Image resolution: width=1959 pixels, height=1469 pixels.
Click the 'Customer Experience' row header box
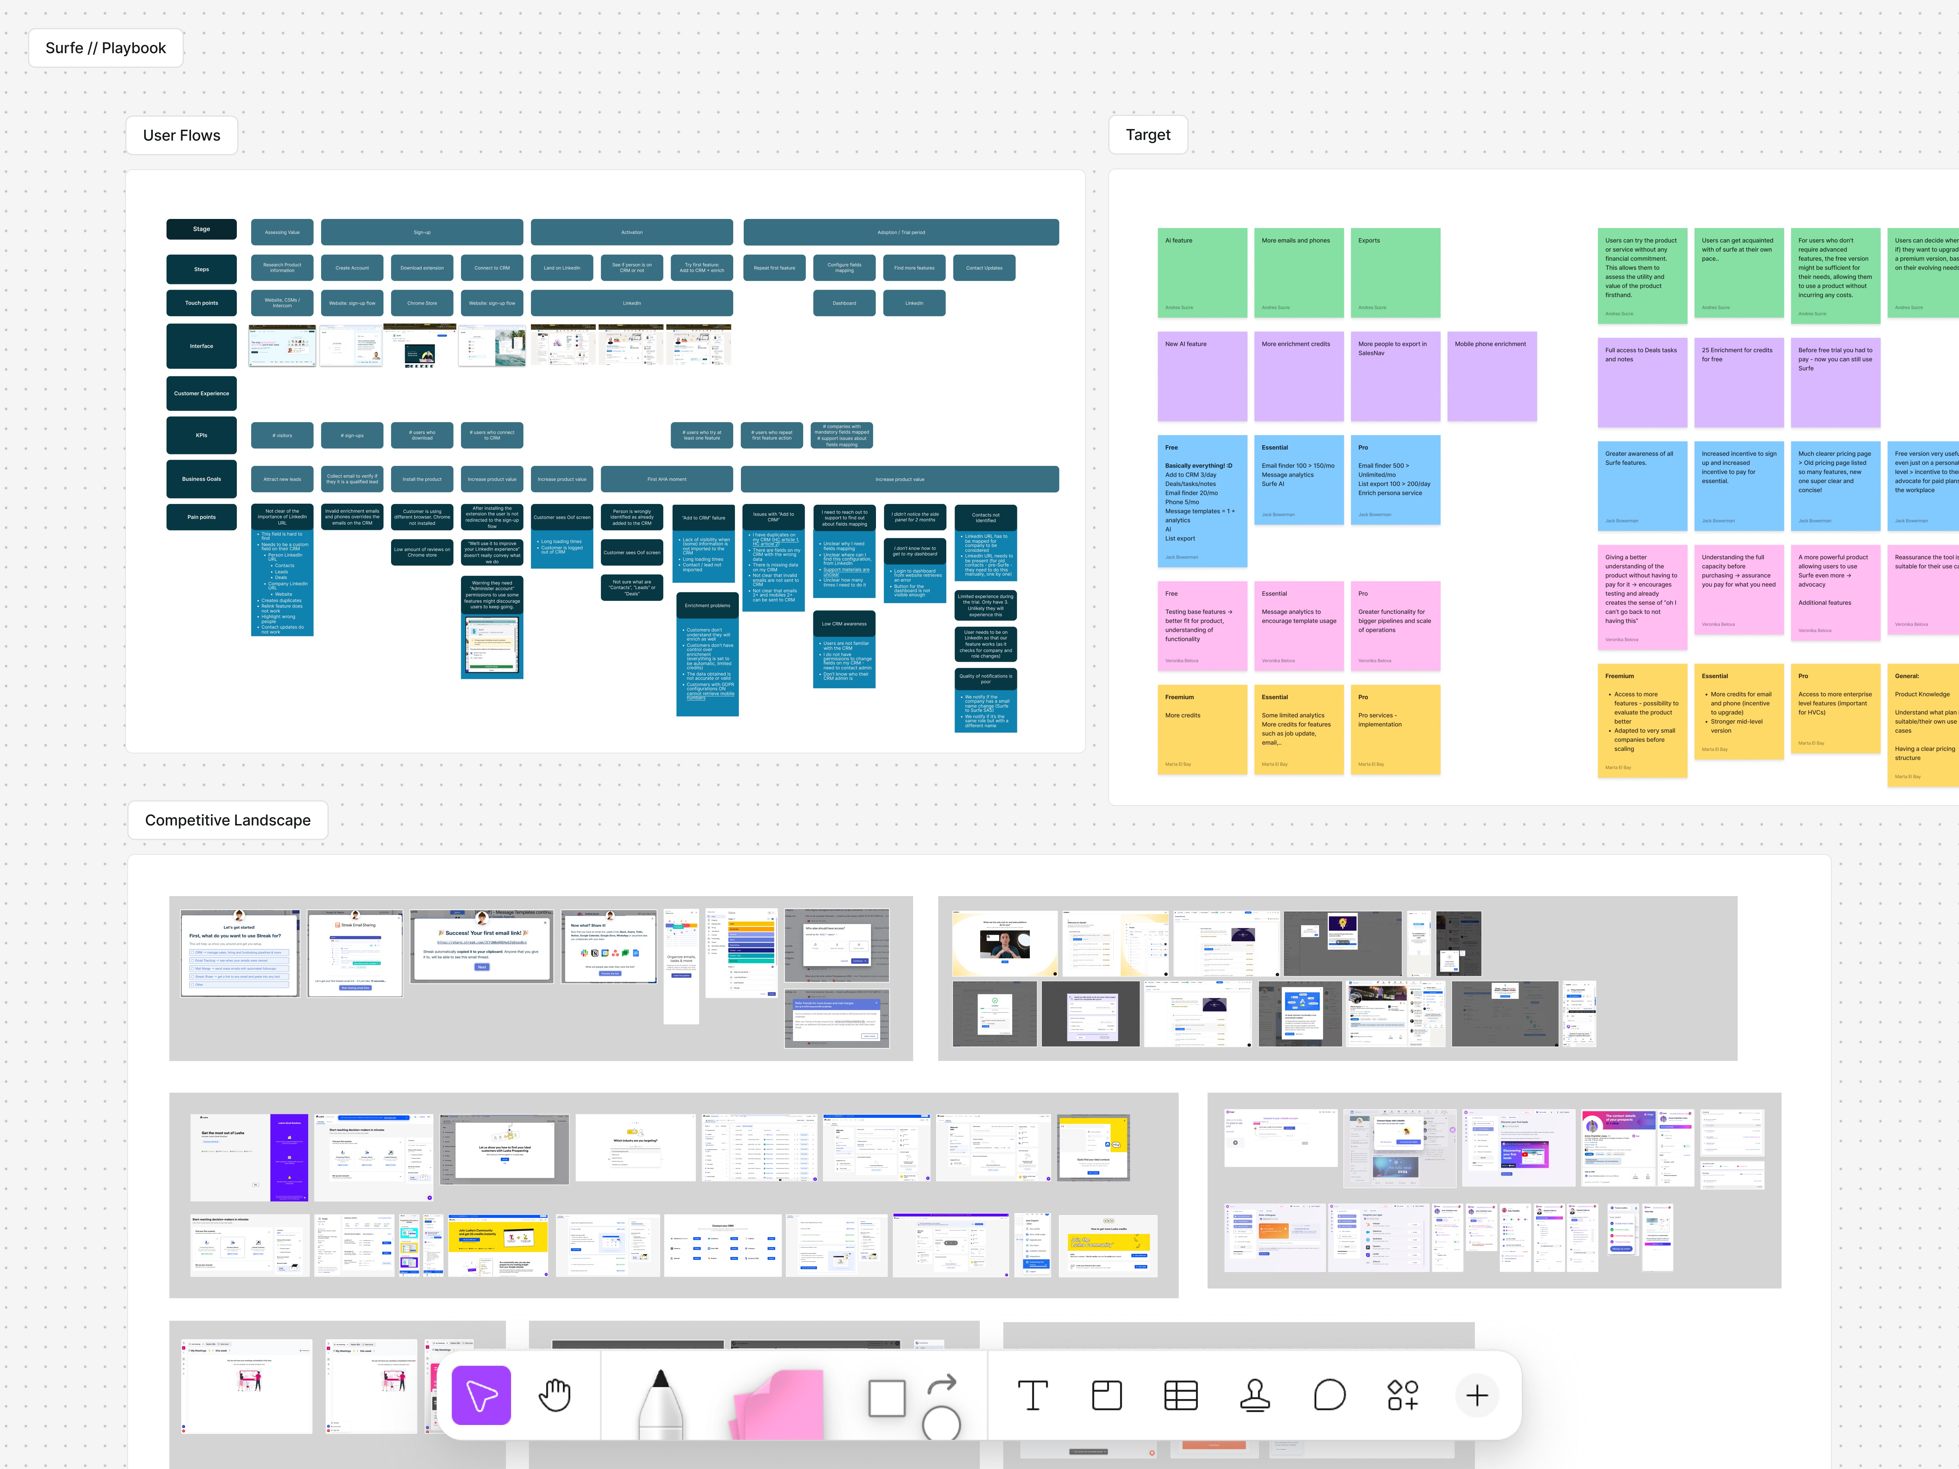[x=202, y=393]
